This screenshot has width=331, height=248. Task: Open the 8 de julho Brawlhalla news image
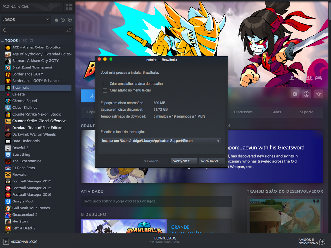tap(124, 226)
